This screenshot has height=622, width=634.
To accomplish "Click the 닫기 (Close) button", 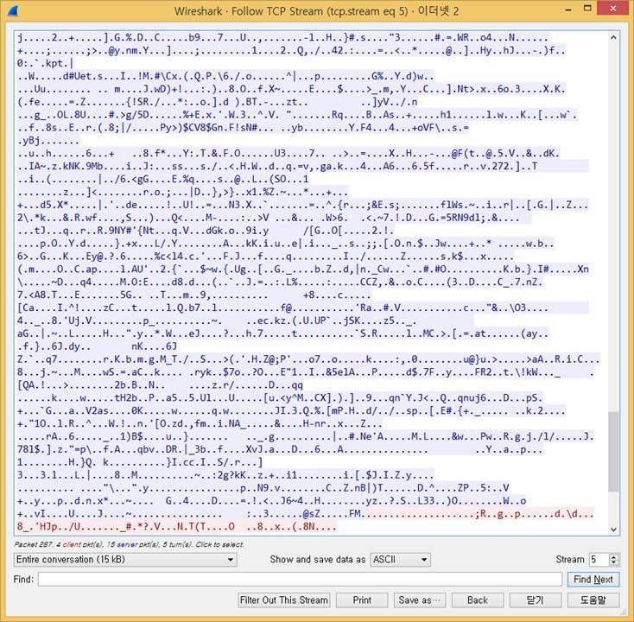I will click(x=534, y=600).
